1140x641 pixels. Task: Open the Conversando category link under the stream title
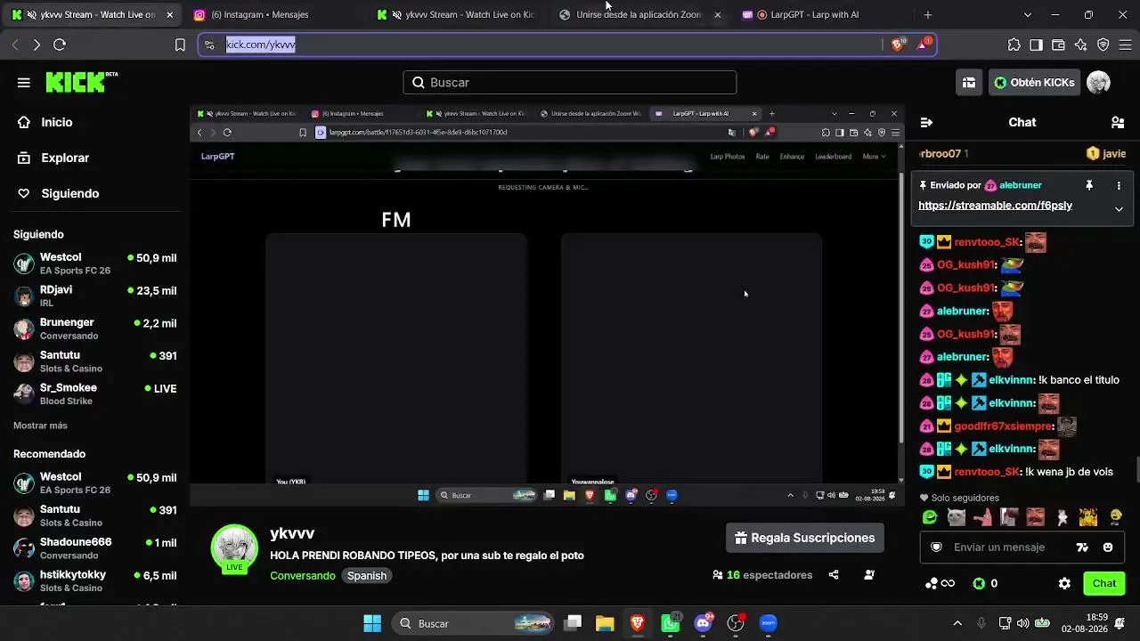[x=303, y=576]
